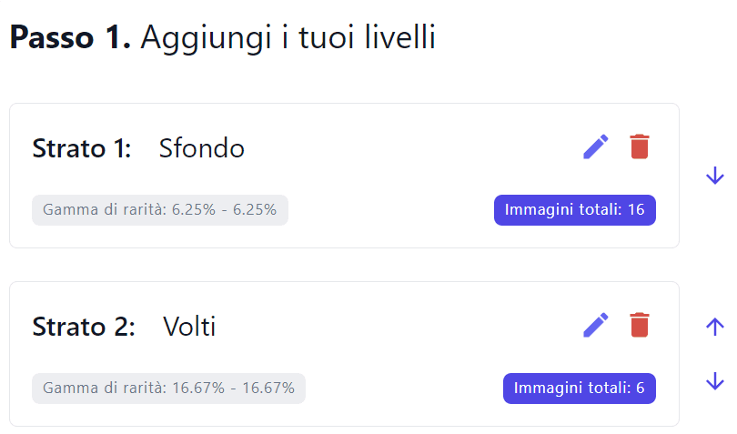
Task: Select the Strato 1 layer card
Action: point(344,176)
